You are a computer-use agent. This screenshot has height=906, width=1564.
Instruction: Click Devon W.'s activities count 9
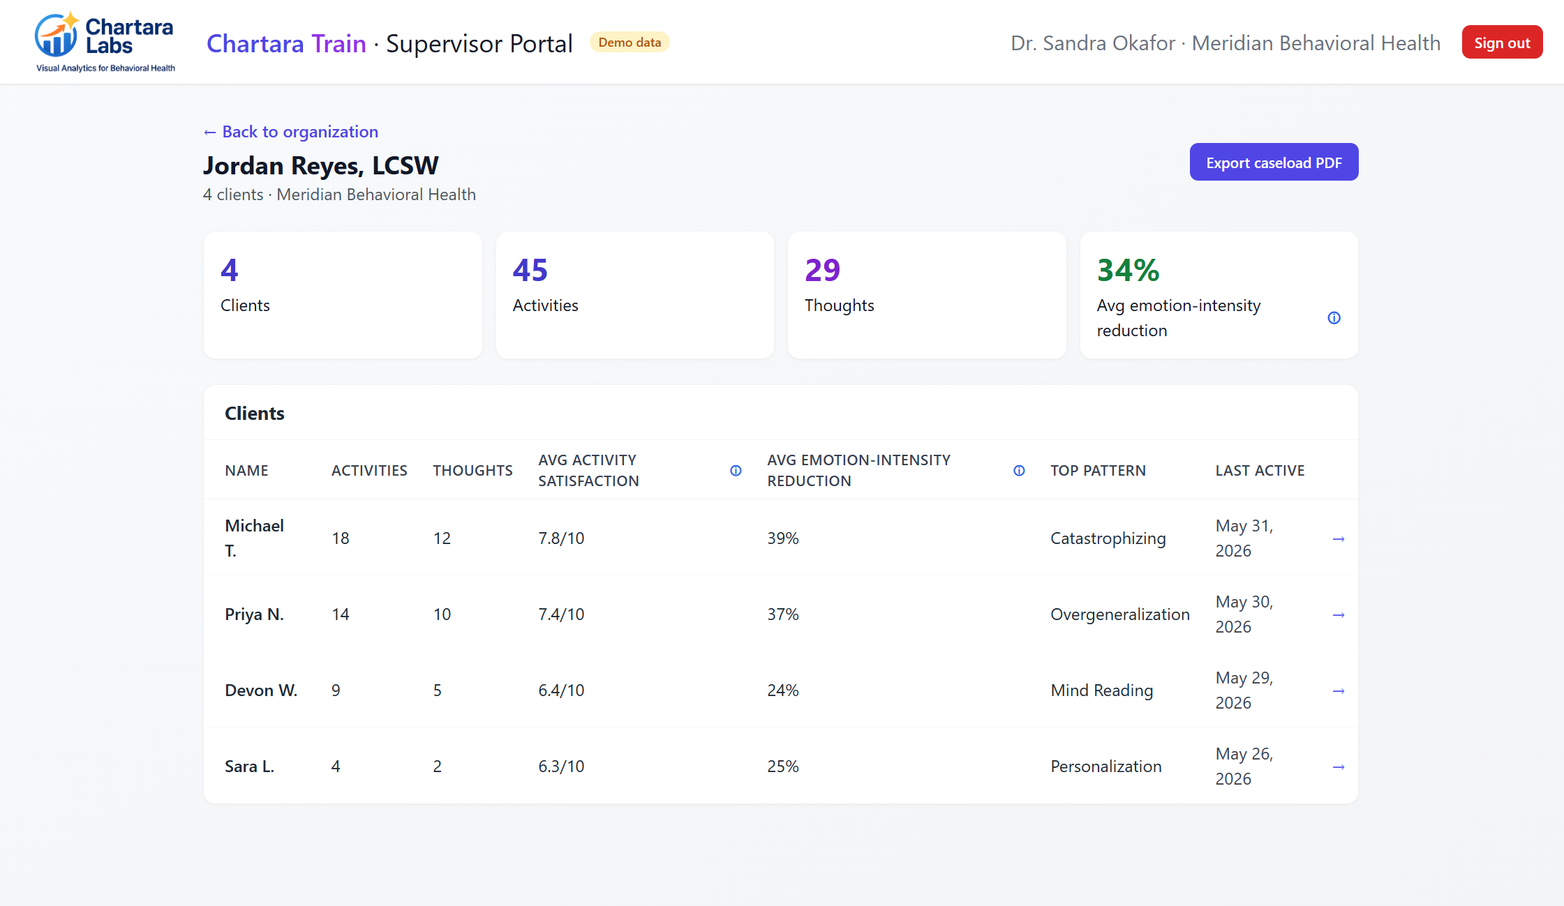tap(336, 690)
